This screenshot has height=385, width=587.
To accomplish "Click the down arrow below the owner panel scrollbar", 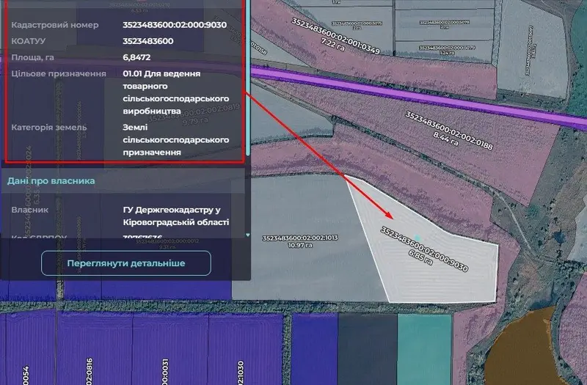I will tap(247, 235).
